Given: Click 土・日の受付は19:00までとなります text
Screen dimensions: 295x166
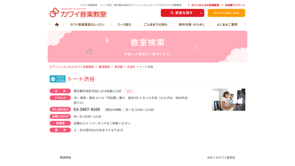Looking at the screenshot, I should pos(99,130).
